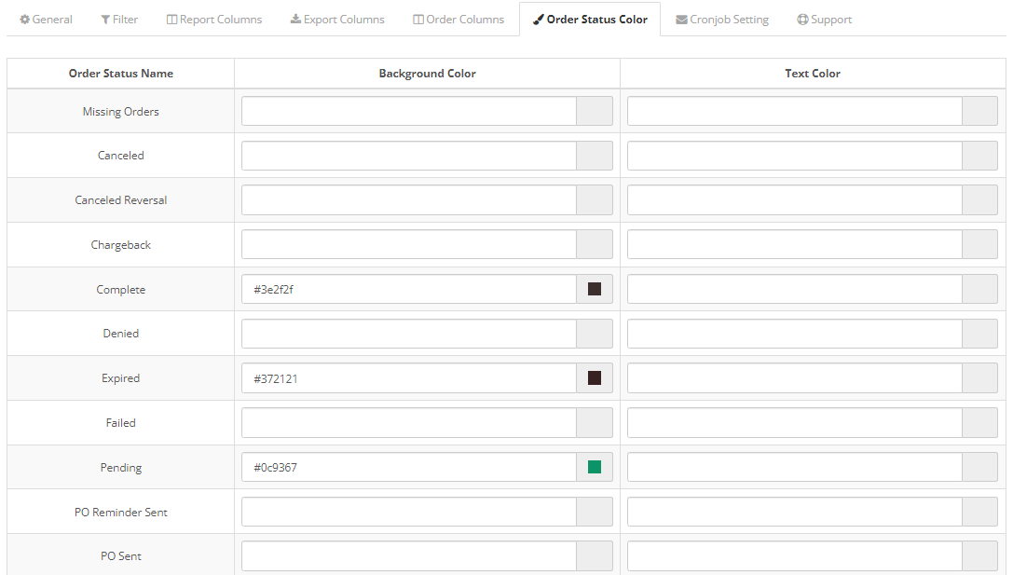Image resolution: width=1013 pixels, height=575 pixels.
Task: Focus Canceled Reversal background color field
Action: pos(409,200)
